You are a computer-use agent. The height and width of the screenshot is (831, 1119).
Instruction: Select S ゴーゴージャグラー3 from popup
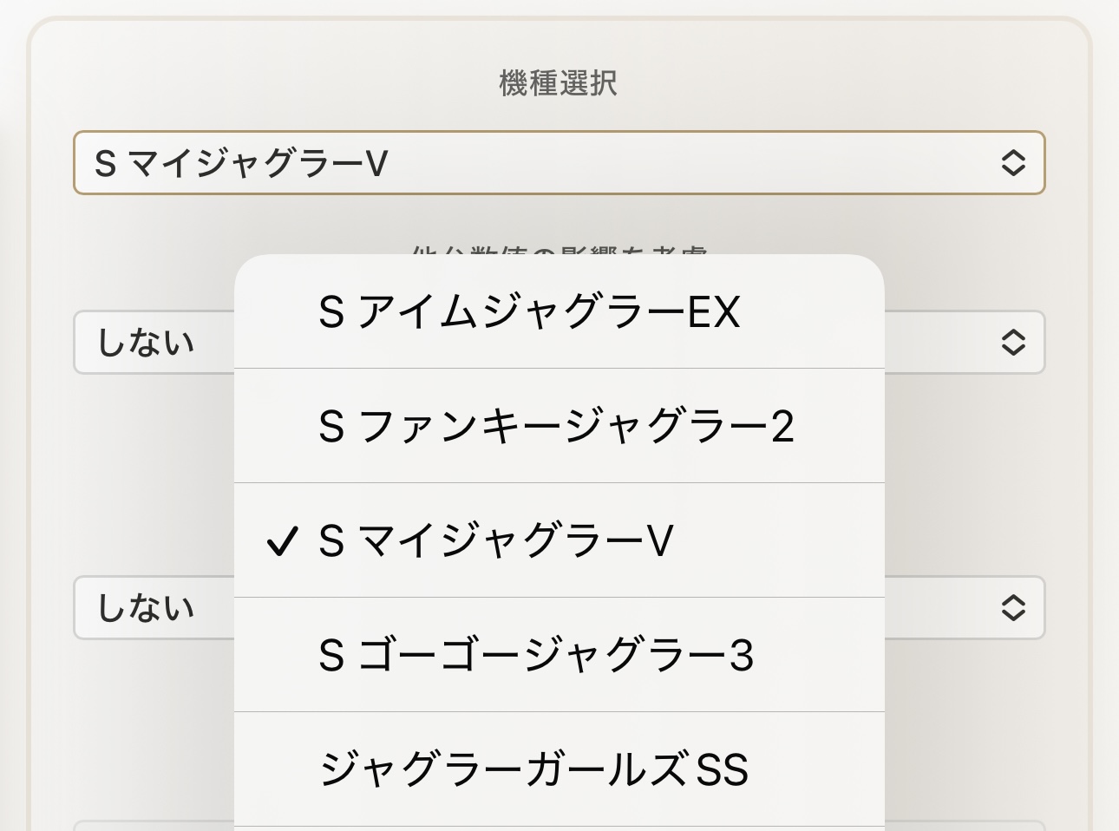(x=536, y=656)
